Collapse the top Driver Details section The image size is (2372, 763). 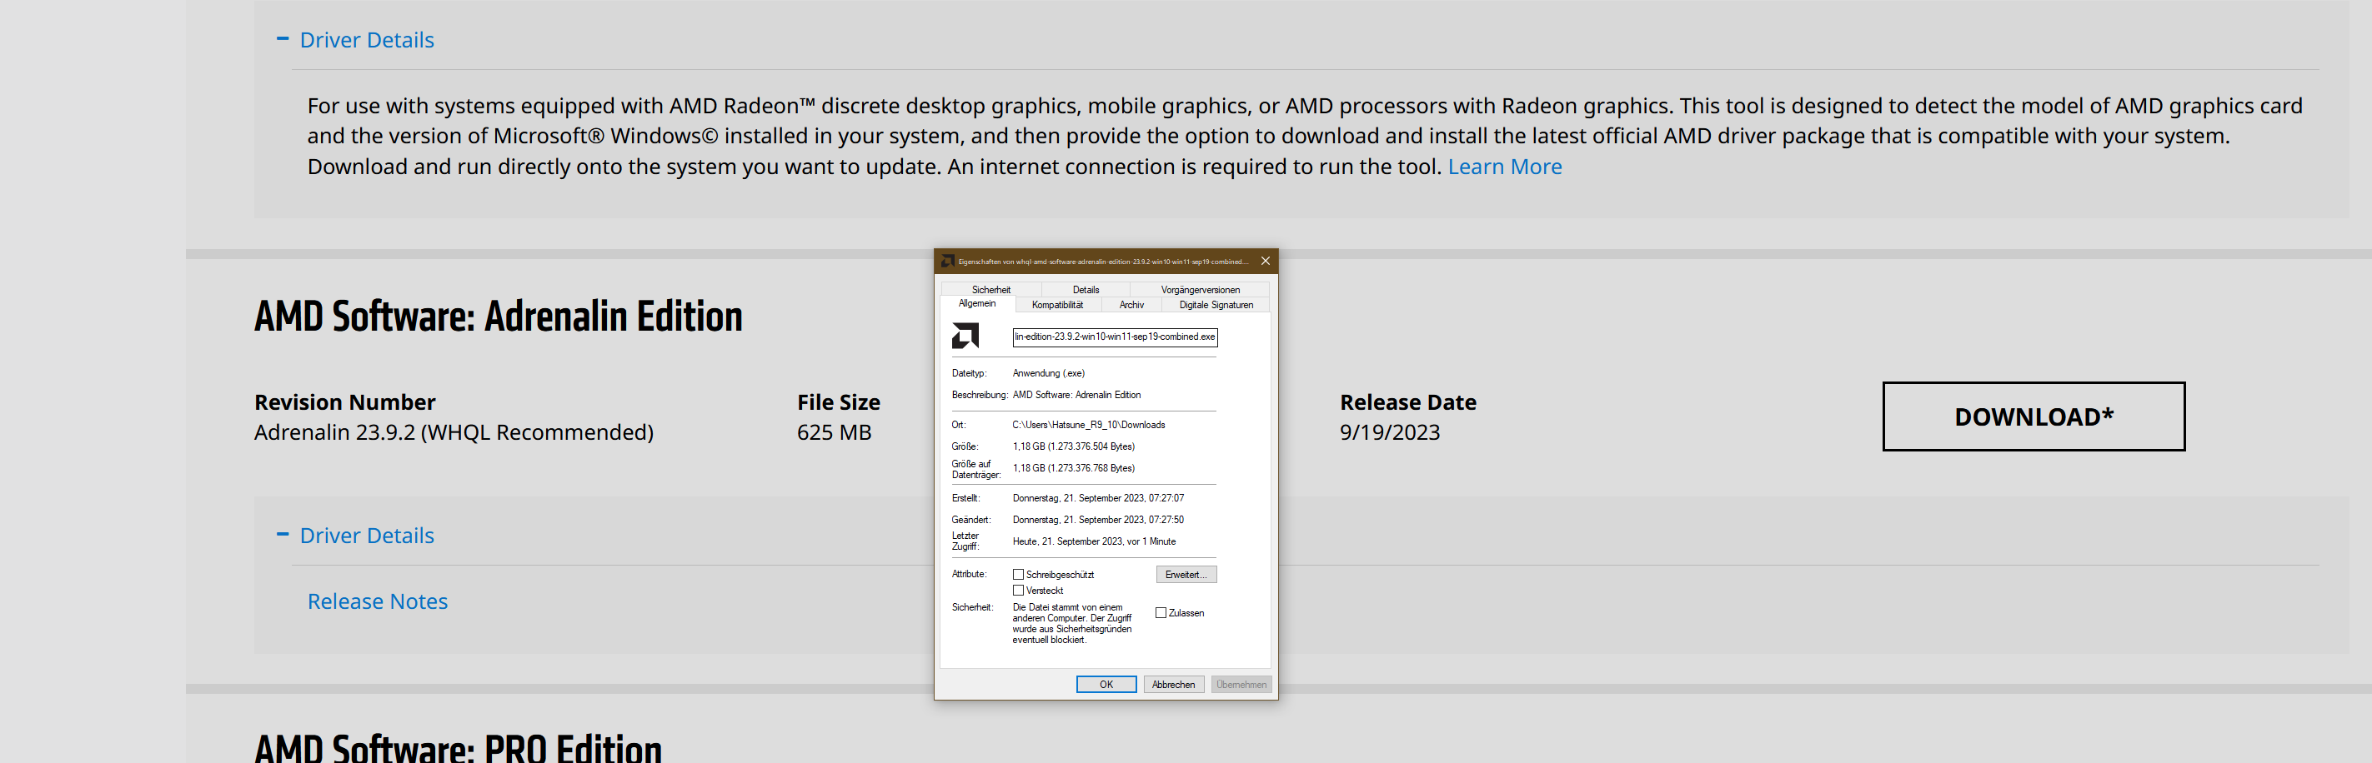coord(355,40)
